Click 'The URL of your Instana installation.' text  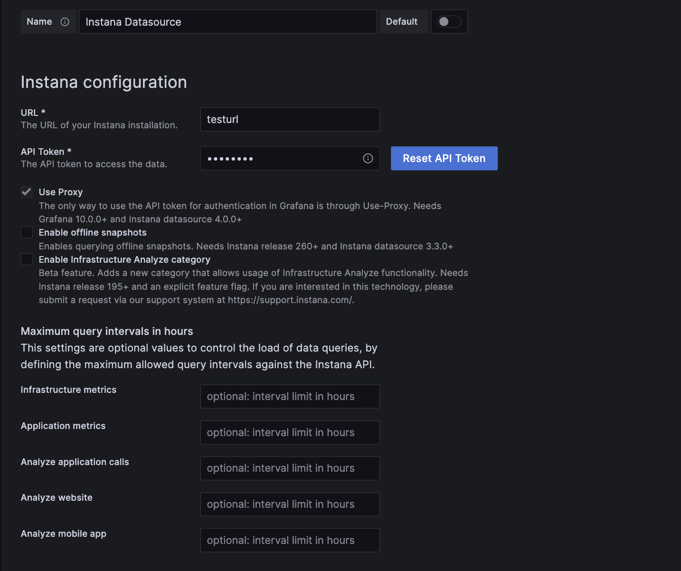click(99, 125)
